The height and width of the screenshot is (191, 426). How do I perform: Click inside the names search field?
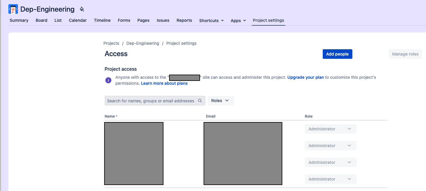[150, 101]
